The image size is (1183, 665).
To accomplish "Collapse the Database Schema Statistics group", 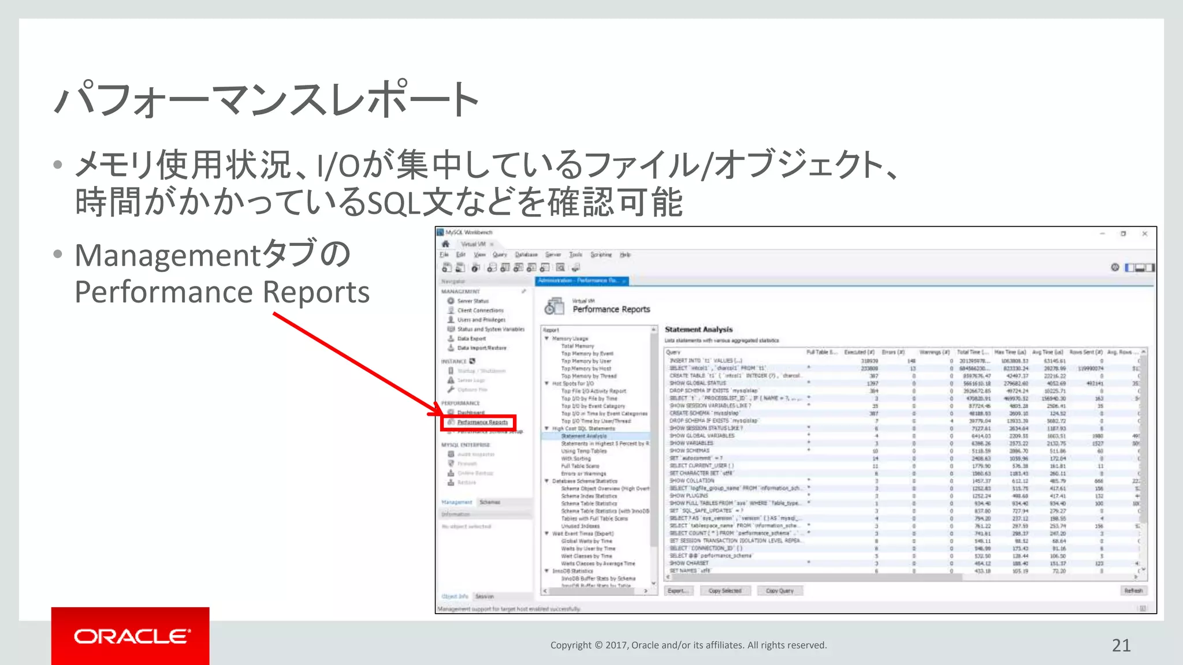I will (546, 481).
